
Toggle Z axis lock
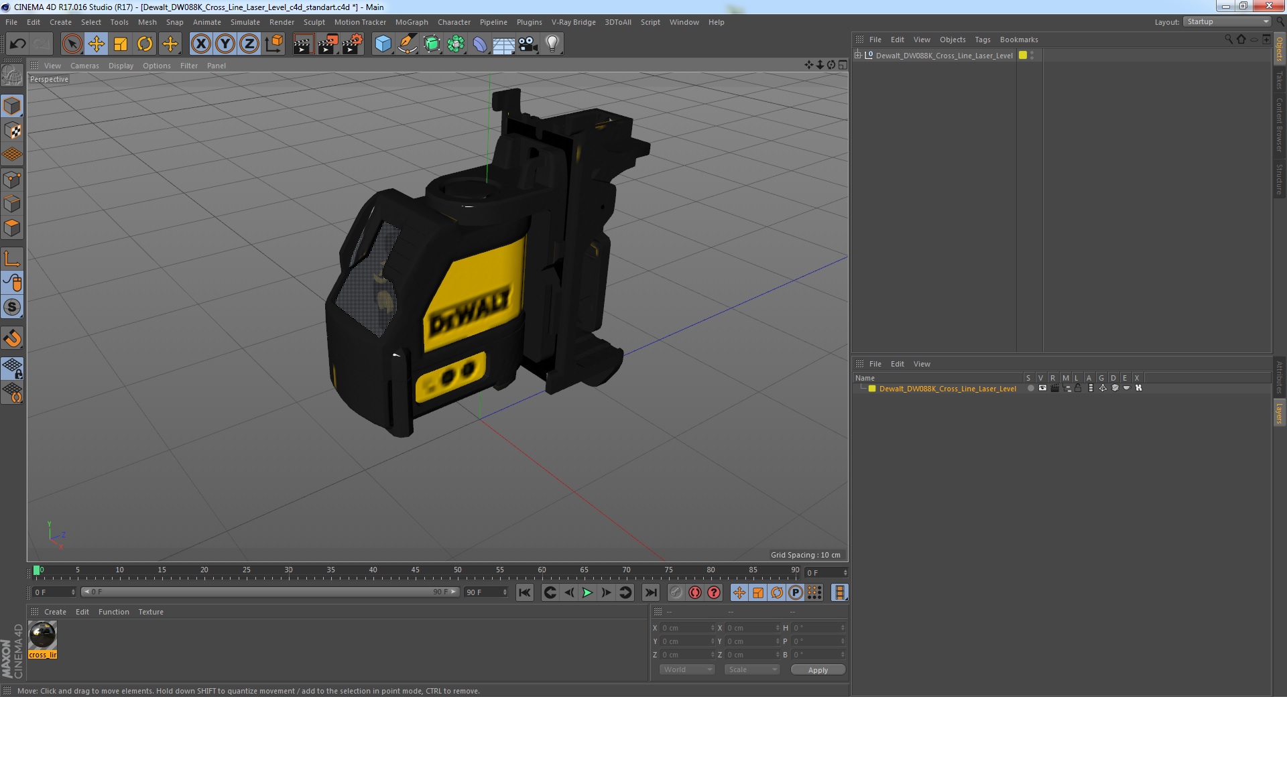tap(249, 44)
